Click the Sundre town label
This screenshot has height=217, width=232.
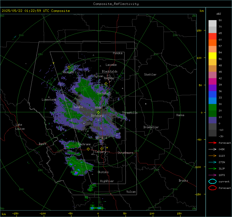(x=78, y=107)
